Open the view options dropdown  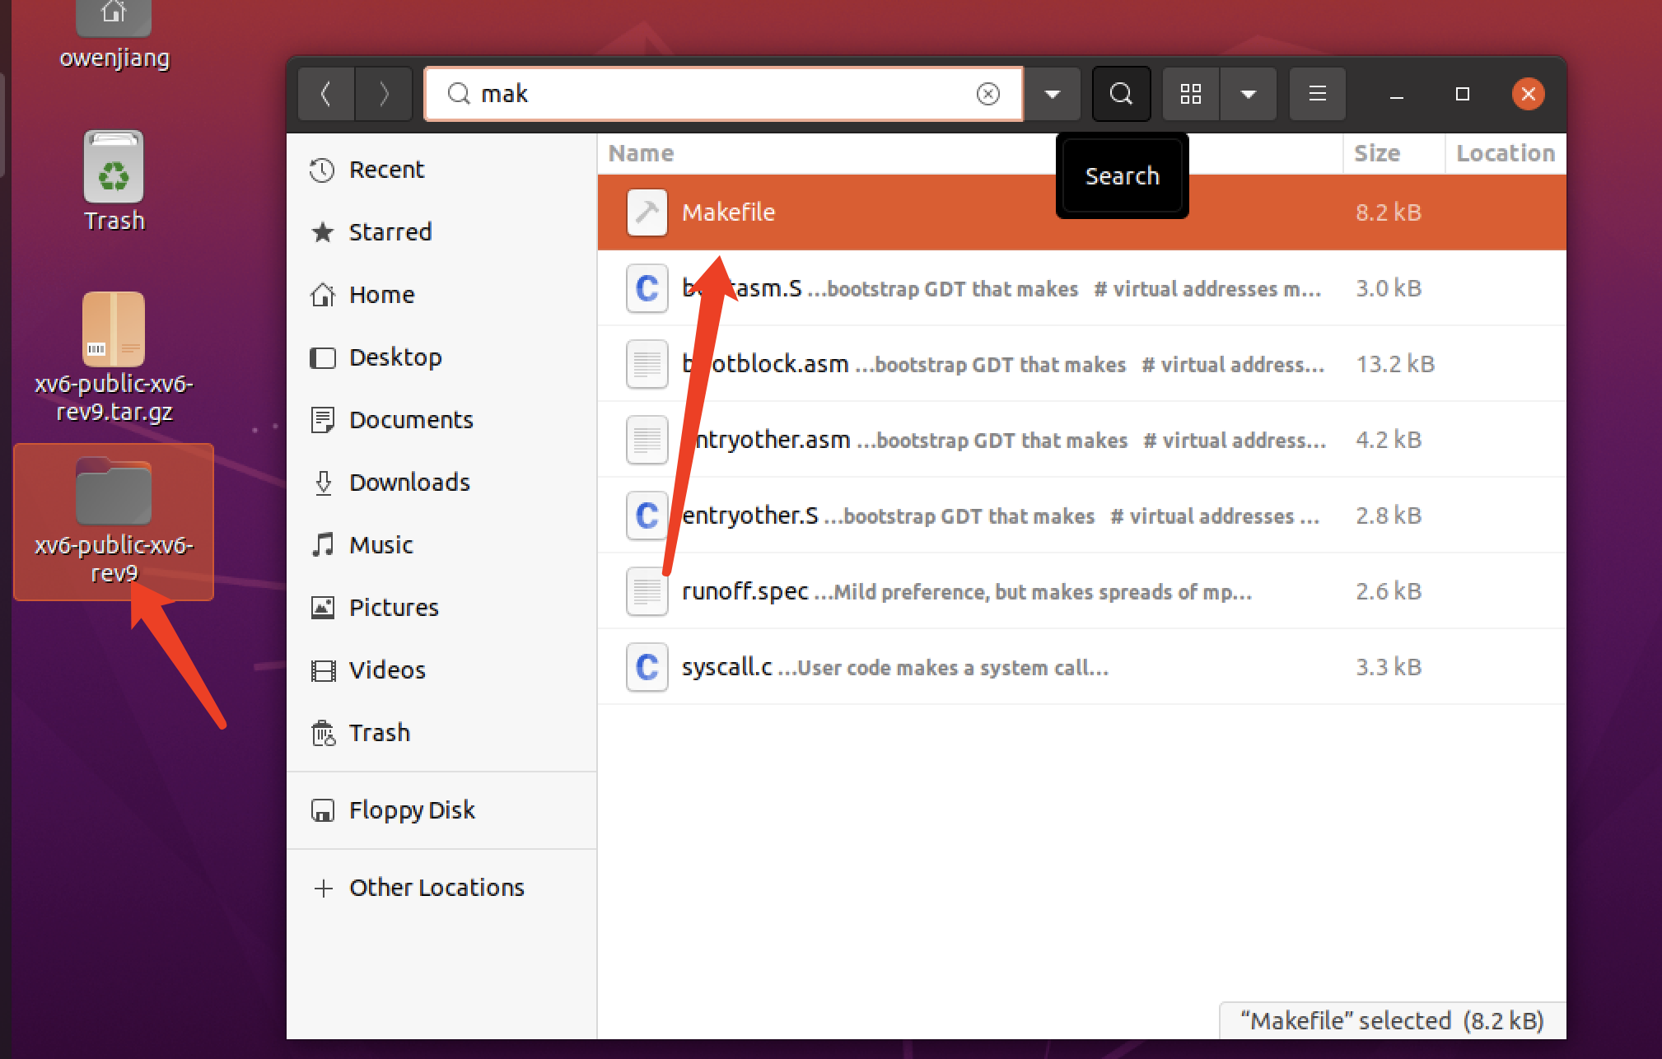pos(1249,93)
